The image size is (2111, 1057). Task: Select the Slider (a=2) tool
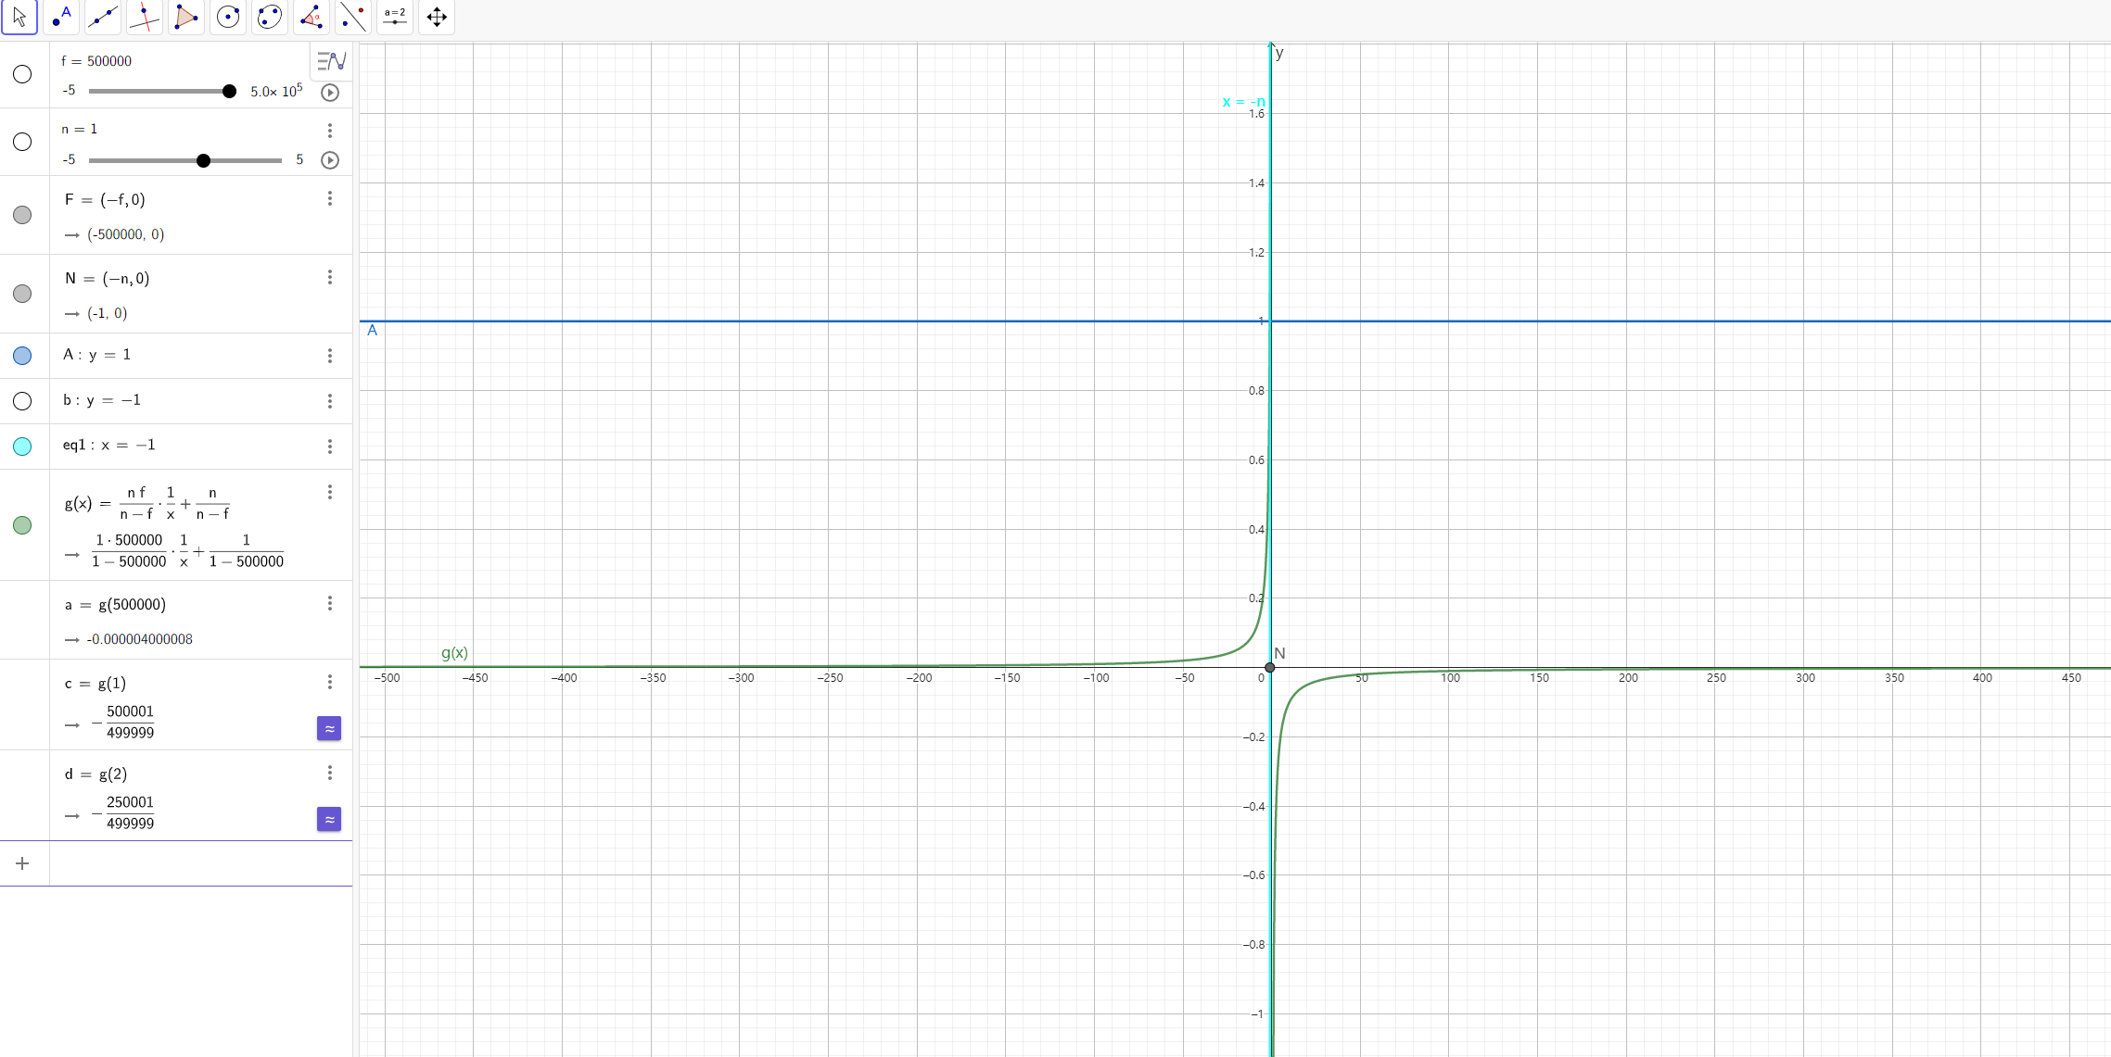395,17
